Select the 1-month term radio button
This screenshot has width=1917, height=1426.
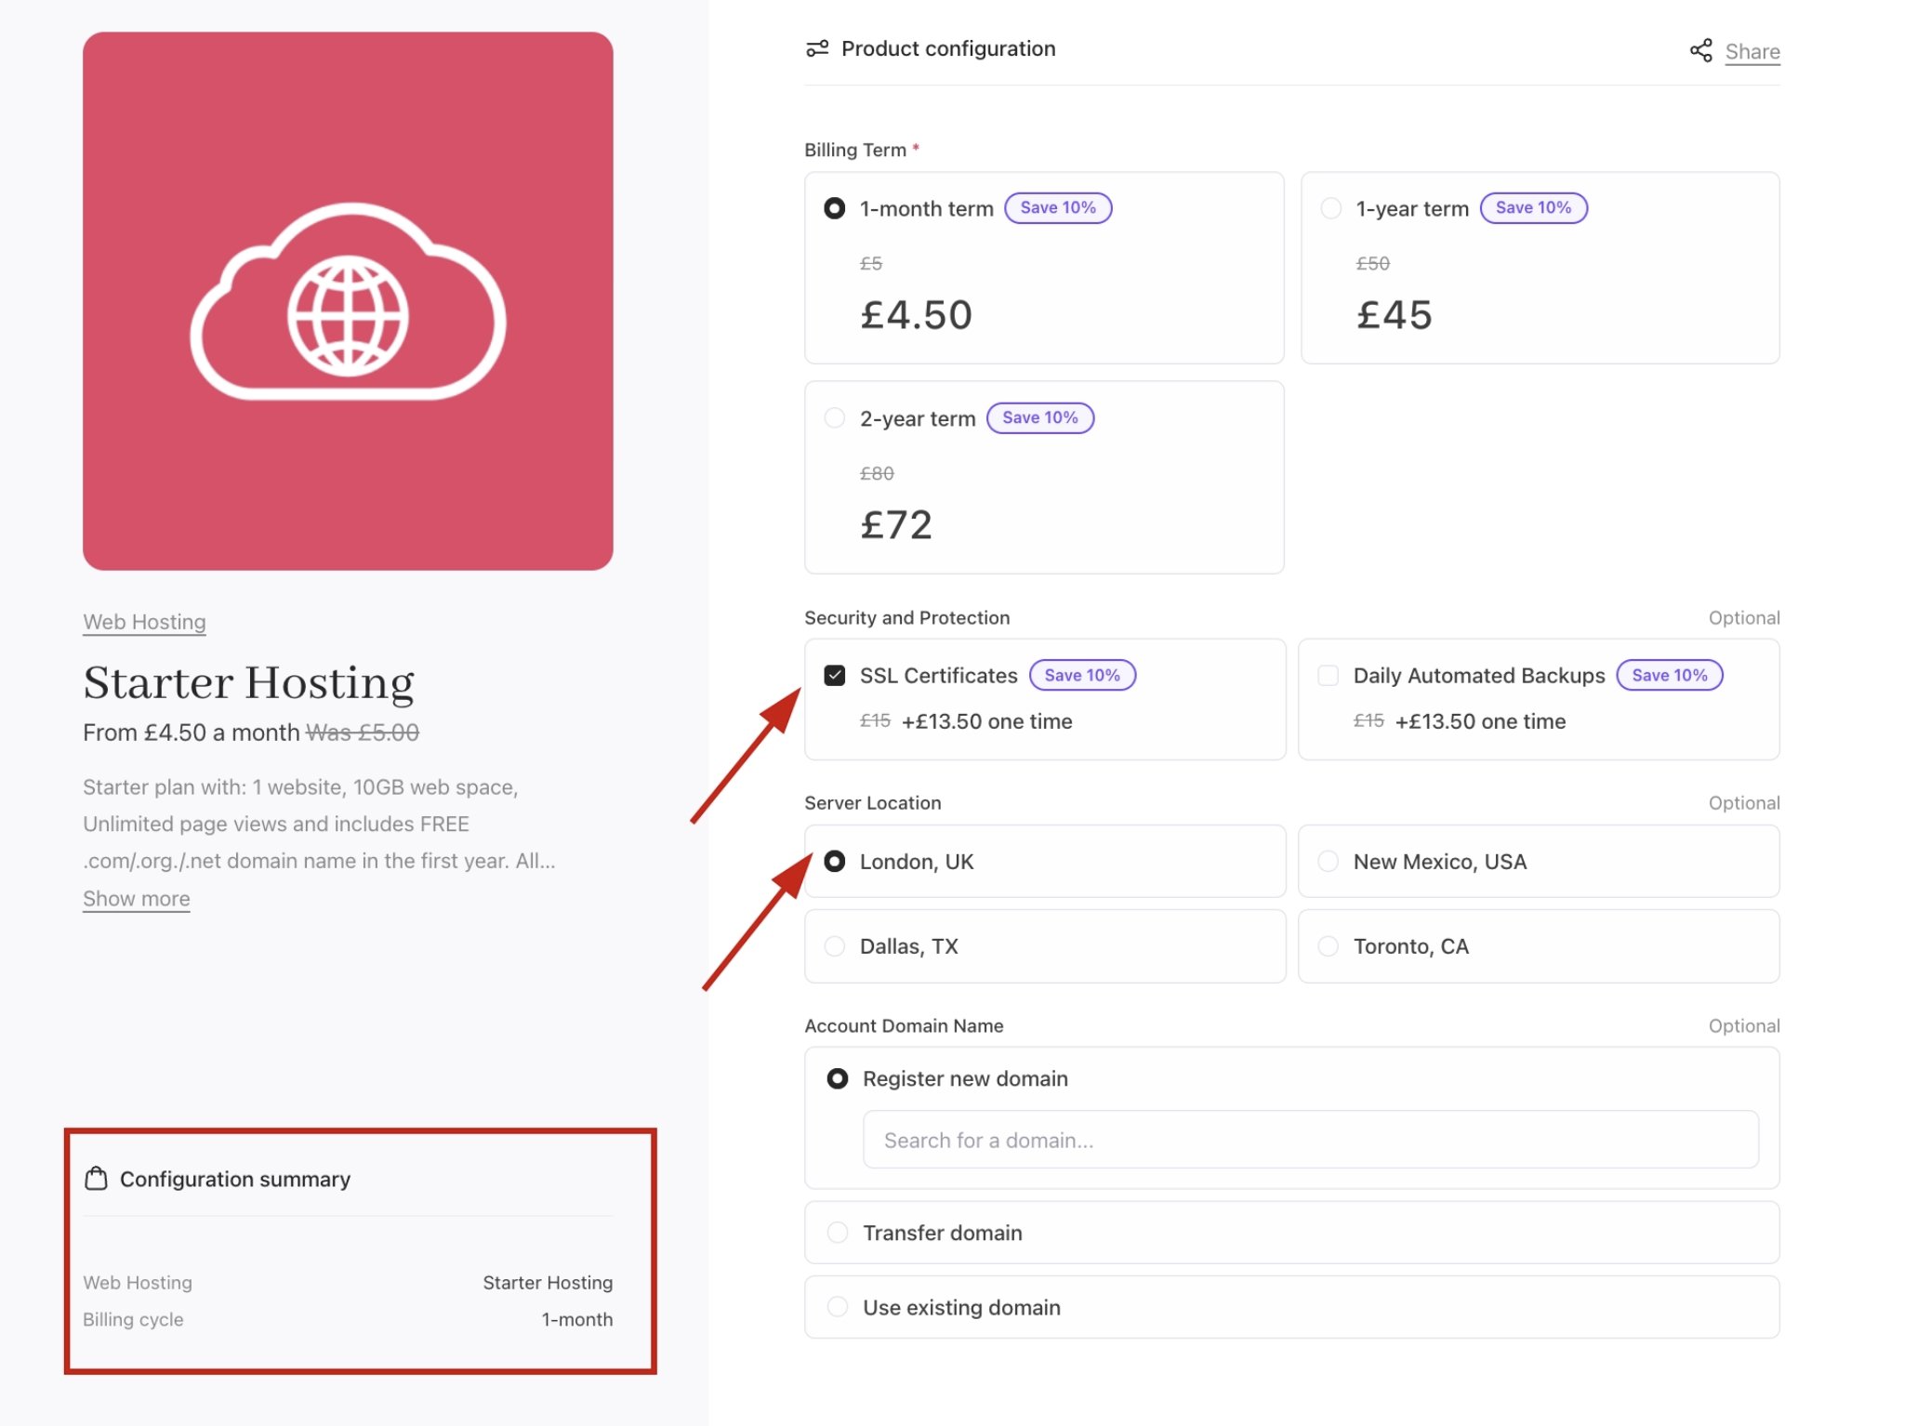(x=835, y=208)
